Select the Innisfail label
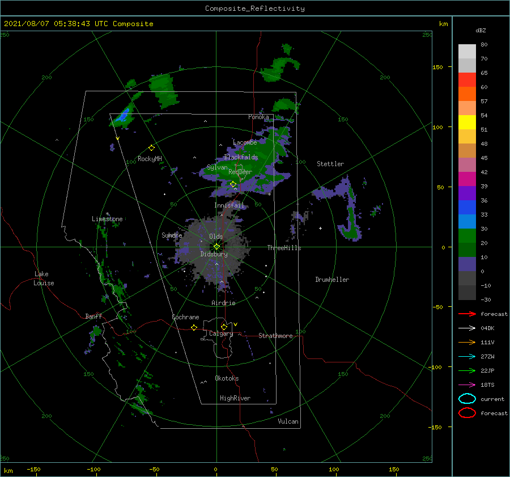This screenshot has width=510, height=477. coord(229,205)
